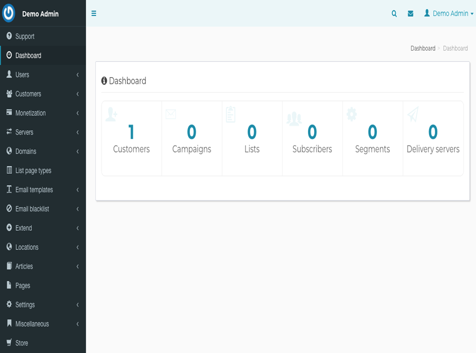Image resolution: width=476 pixels, height=353 pixels.
Task: Click the Settings gear icon in sidebar
Action: (x=9, y=304)
